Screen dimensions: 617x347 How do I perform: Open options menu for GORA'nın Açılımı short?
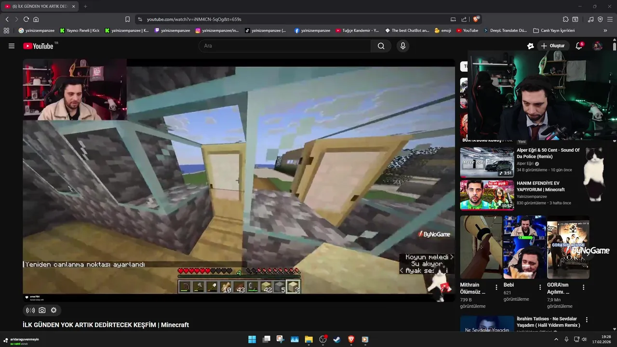coord(583,287)
